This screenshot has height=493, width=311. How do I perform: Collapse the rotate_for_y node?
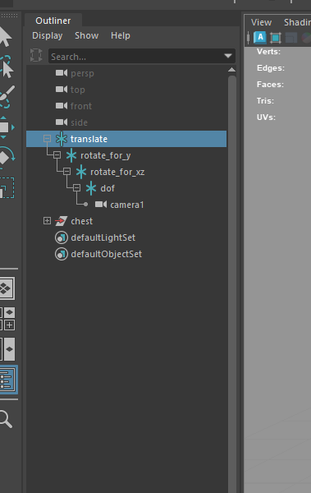coord(57,154)
